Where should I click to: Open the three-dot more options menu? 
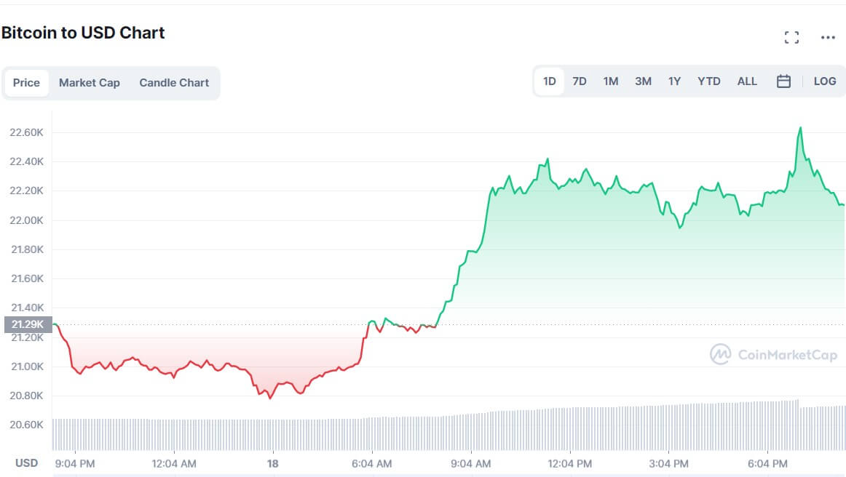click(828, 38)
